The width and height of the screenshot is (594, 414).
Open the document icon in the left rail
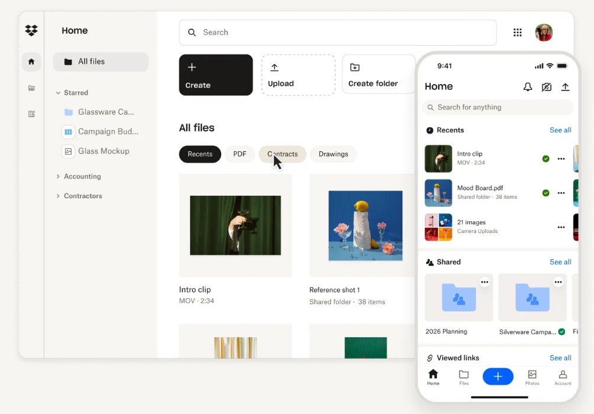[x=31, y=114]
